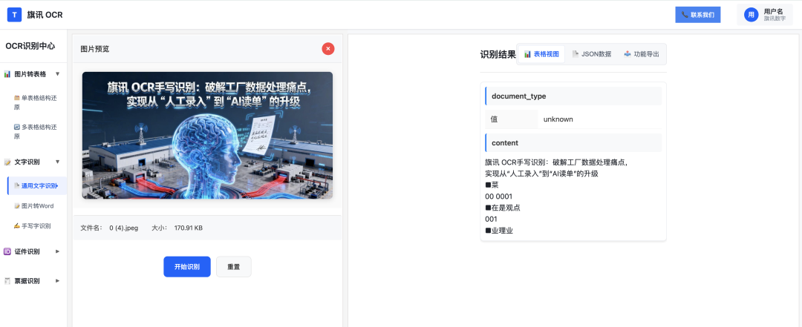Screen dimensions: 802x327
Task: Click result line 00 0001
Action: point(499,196)
